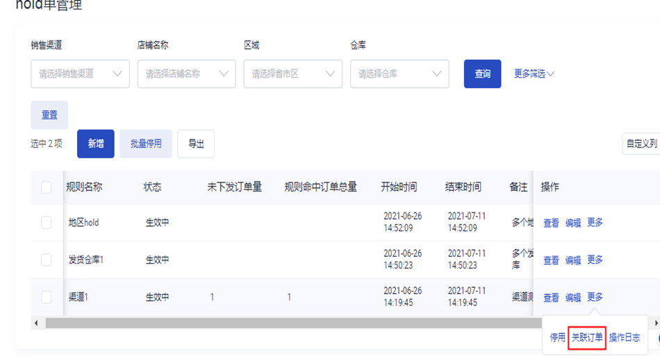
Task: Open the 自定义列 custom columns button
Action: (x=641, y=144)
